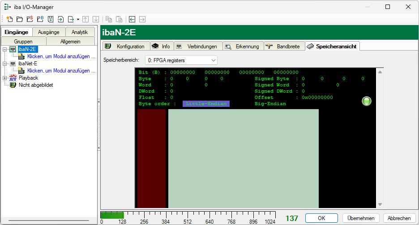419x225 pixels.
Task: Save the current configuration via disk icon
Action: pyautogui.click(x=51, y=19)
